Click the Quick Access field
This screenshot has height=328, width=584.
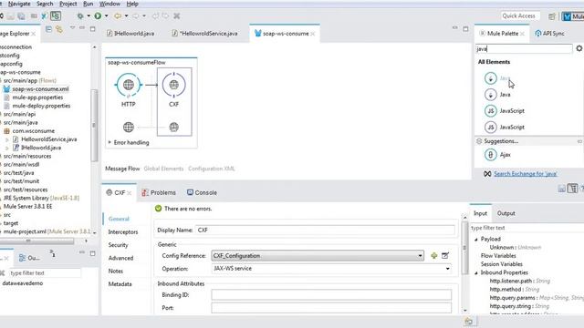[518, 16]
